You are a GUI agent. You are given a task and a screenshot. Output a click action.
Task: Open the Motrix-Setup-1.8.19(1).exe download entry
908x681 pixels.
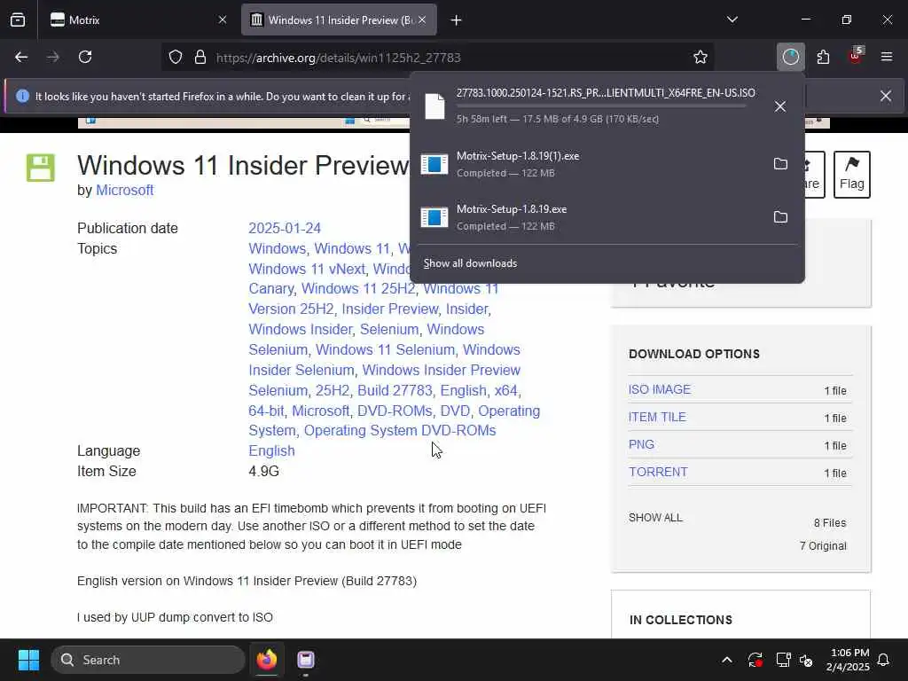tap(591, 164)
